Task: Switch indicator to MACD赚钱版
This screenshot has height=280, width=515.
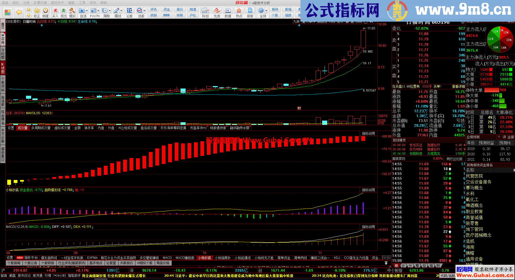Action: [185, 258]
